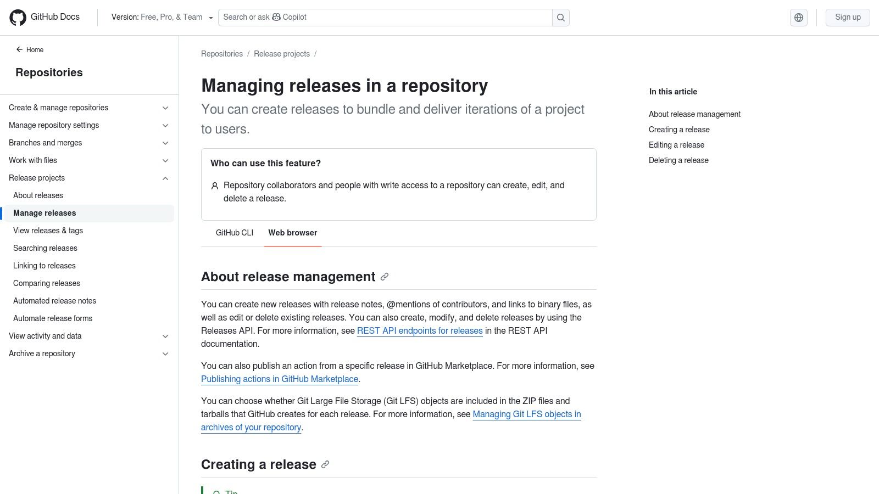Click the back arrow to Home
The width and height of the screenshot is (879, 494).
click(20, 49)
